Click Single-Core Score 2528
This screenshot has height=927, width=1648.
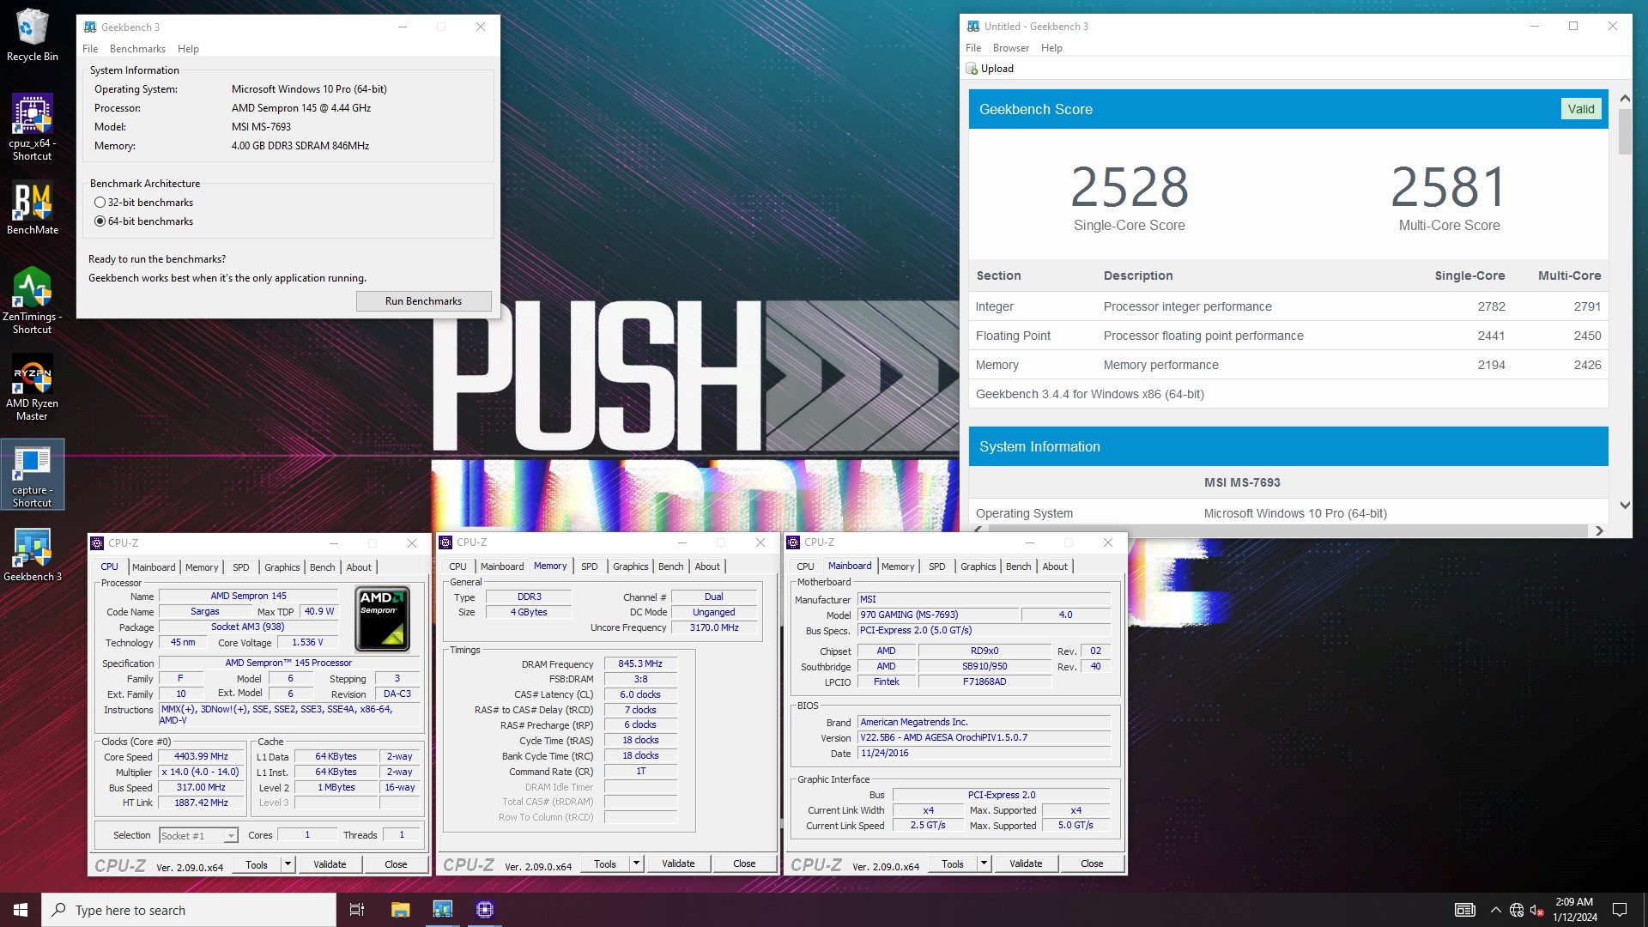coord(1129,187)
